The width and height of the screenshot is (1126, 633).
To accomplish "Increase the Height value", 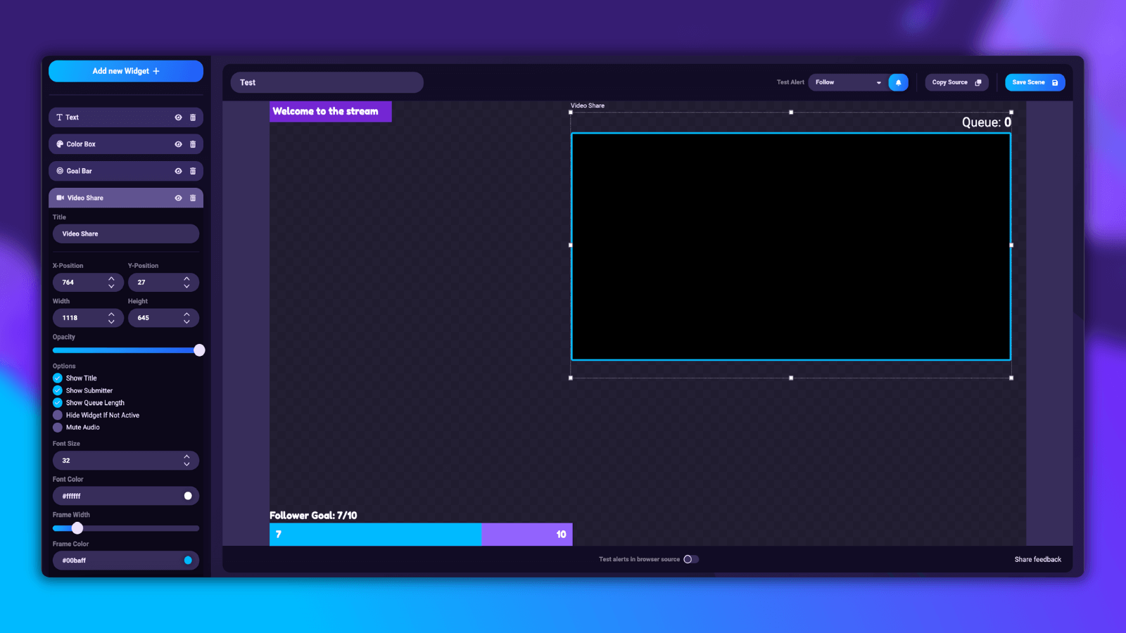I will [186, 314].
